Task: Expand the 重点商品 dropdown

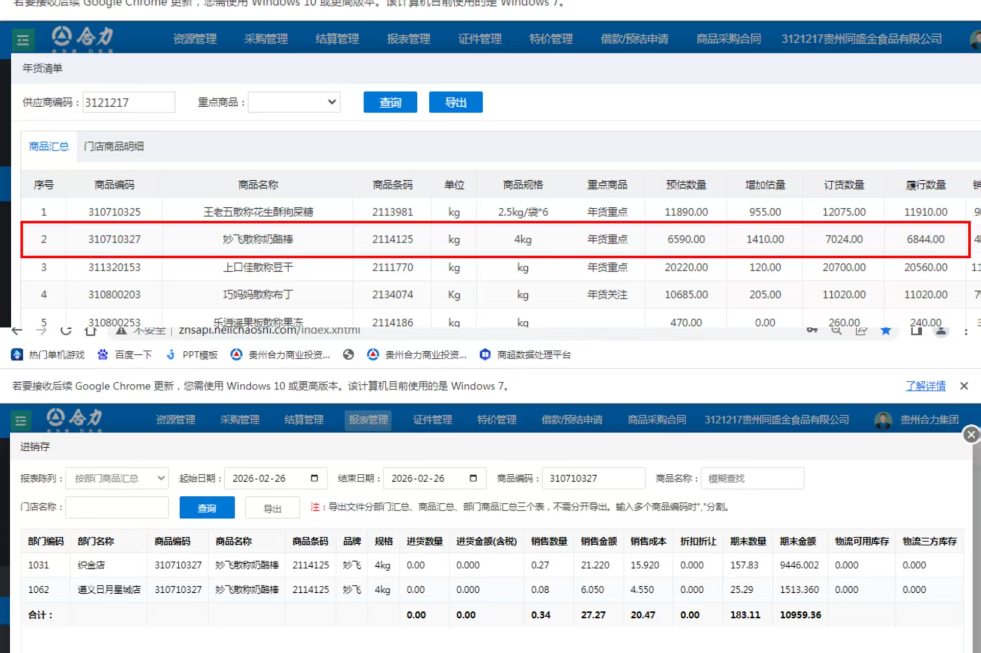Action: (x=294, y=103)
